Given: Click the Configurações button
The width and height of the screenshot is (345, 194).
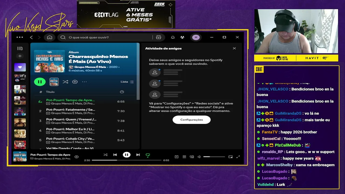Looking at the screenshot, I should coord(192,120).
